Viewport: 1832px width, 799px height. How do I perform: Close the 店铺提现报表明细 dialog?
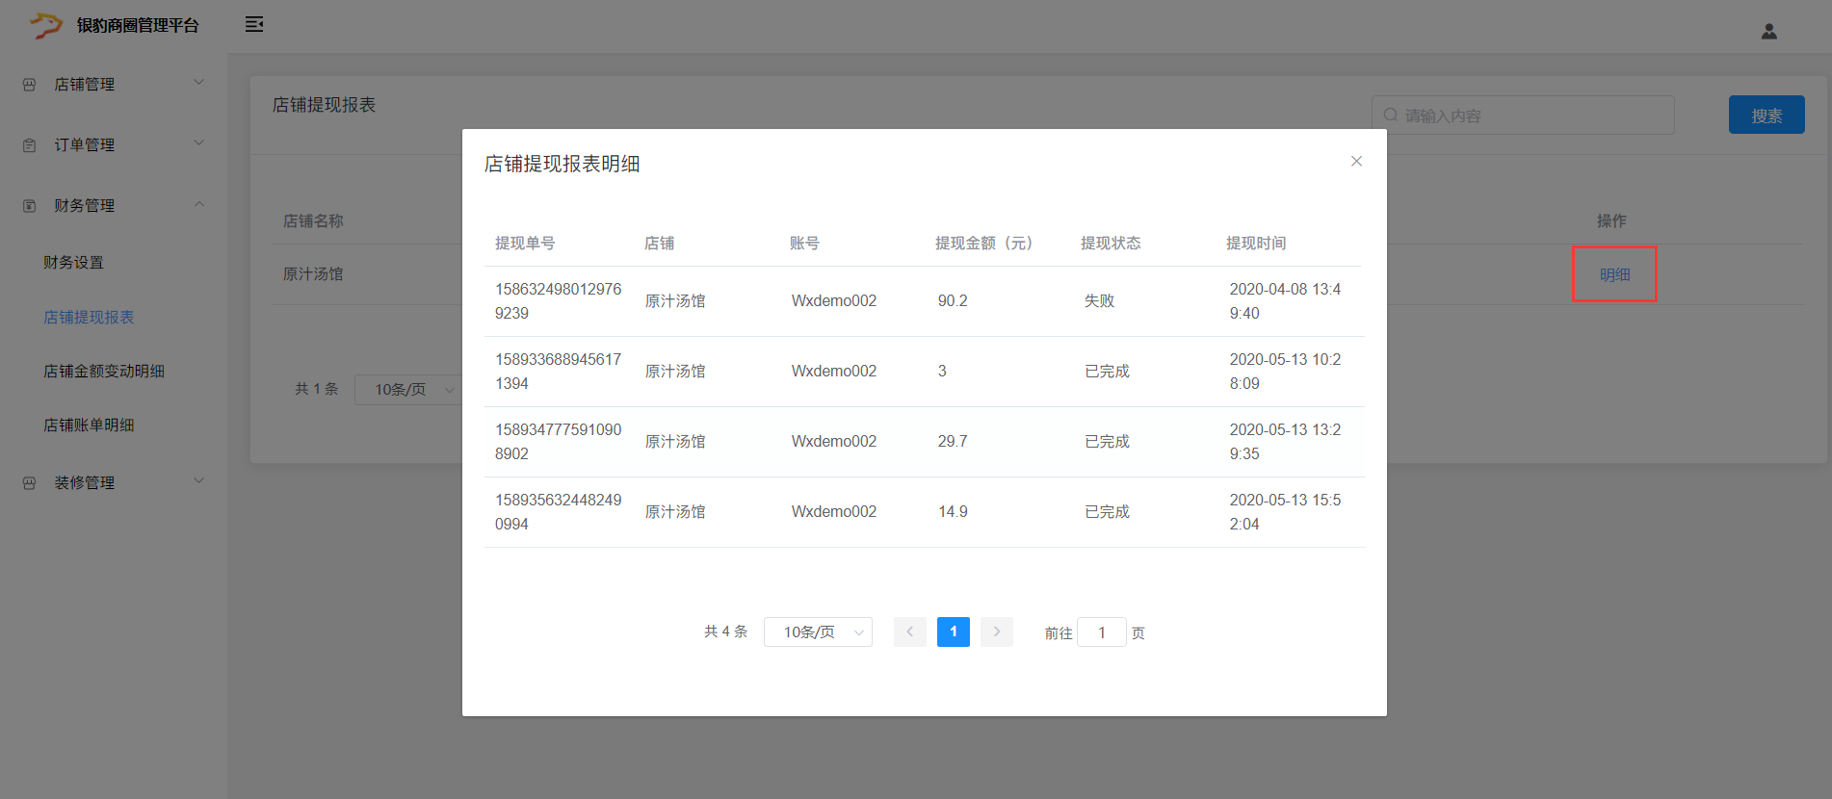coord(1356,162)
